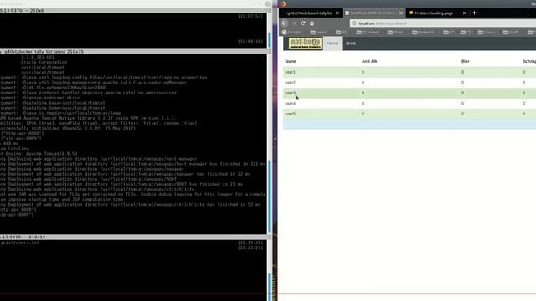Viewport: 536px width, 301px height.
Task: Click the browser forward arrow button
Action: (294, 23)
